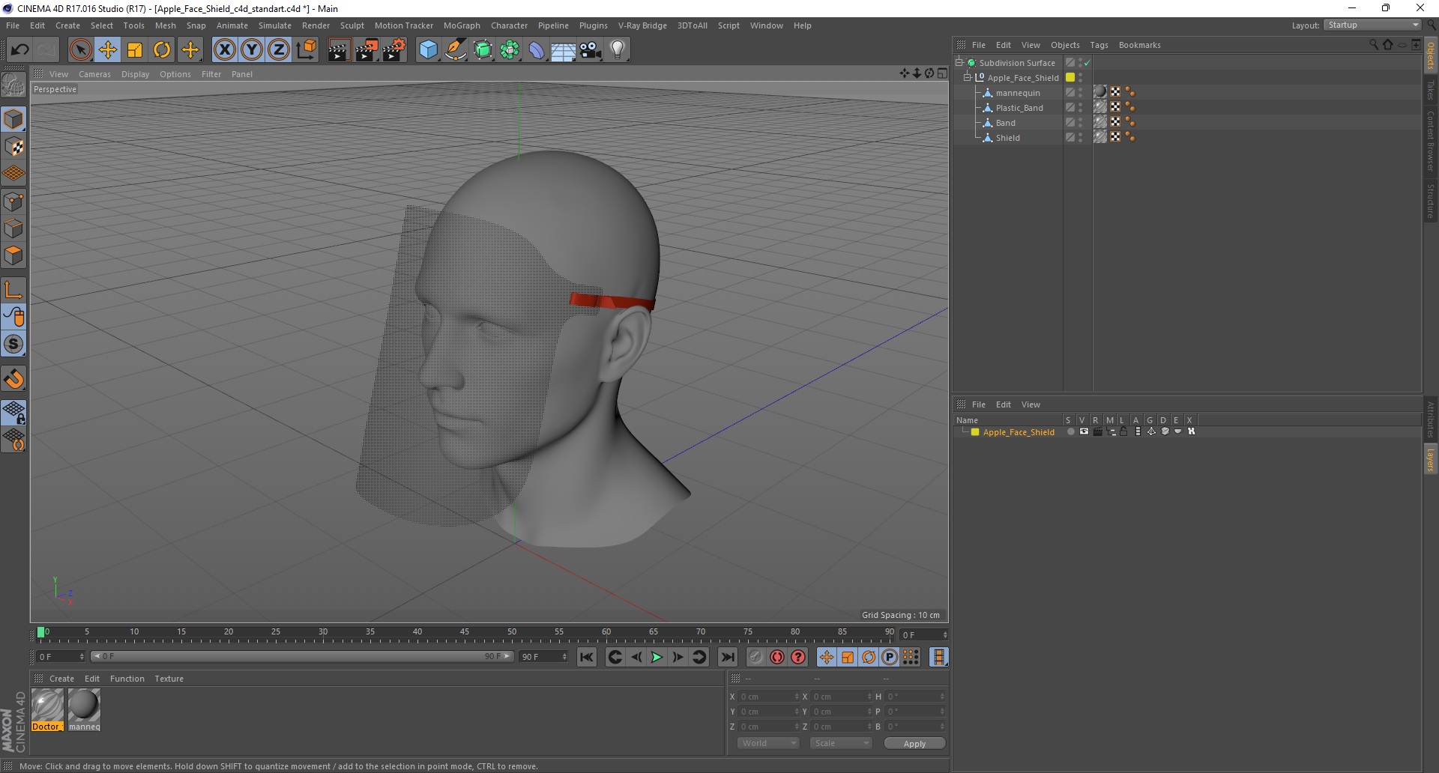The width and height of the screenshot is (1439, 773).
Task: Open the MoGraph menu
Action: coord(462,25)
